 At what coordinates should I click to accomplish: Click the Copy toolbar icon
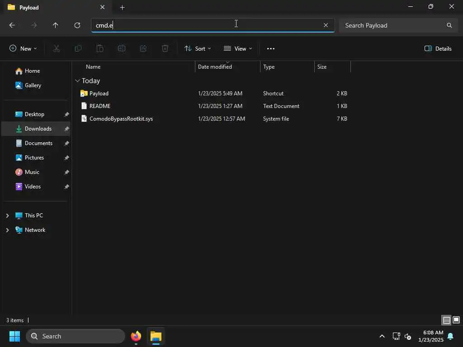[x=78, y=48]
